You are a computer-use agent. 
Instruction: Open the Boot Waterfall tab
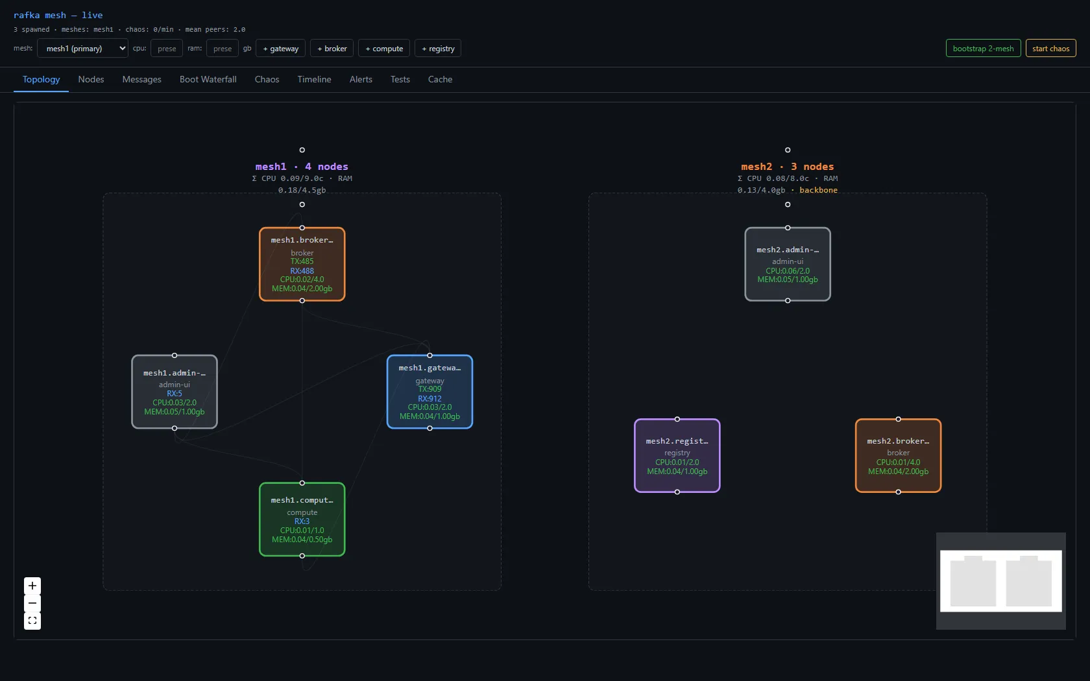point(208,79)
